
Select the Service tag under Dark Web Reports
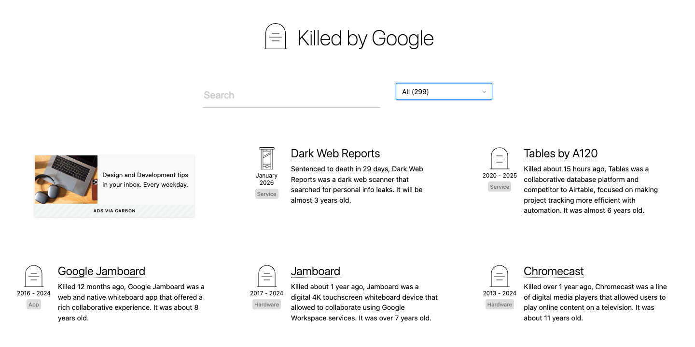click(266, 194)
